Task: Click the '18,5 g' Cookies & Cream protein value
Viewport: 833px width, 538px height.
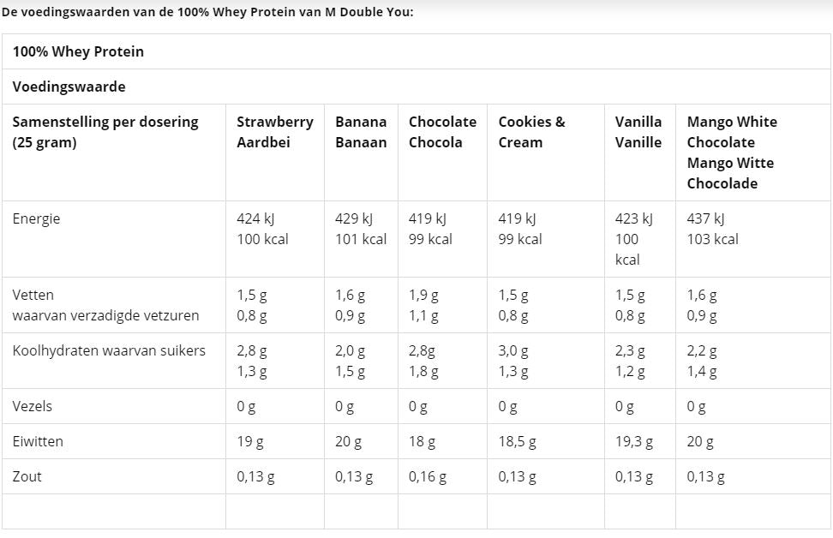Action: point(517,442)
